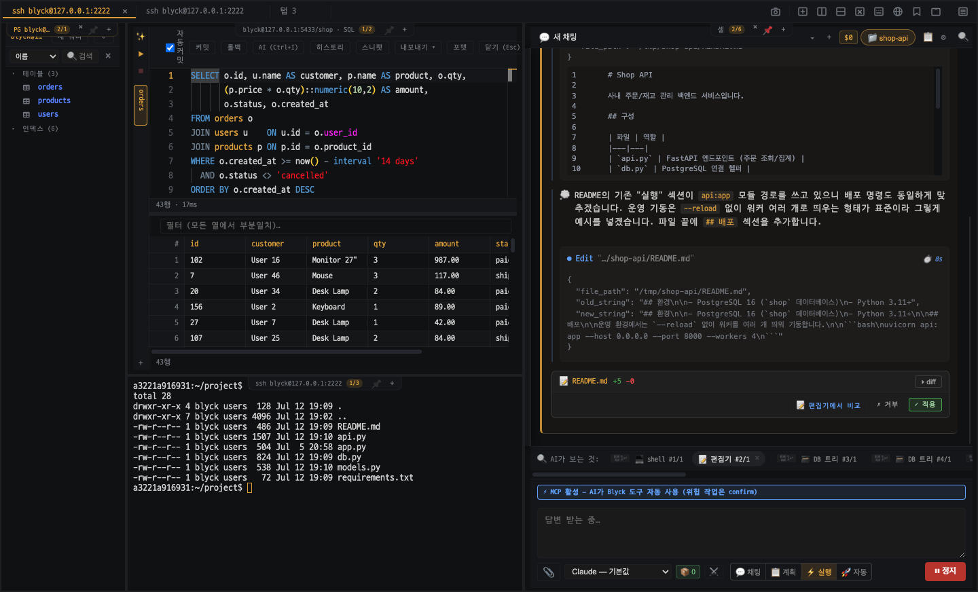This screenshot has width=978, height=592.
Task: Click the 커밋 commit button
Action: point(202,48)
